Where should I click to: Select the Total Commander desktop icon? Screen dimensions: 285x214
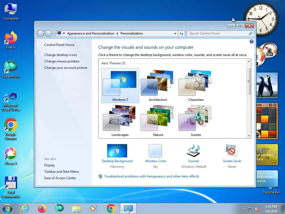11,187
